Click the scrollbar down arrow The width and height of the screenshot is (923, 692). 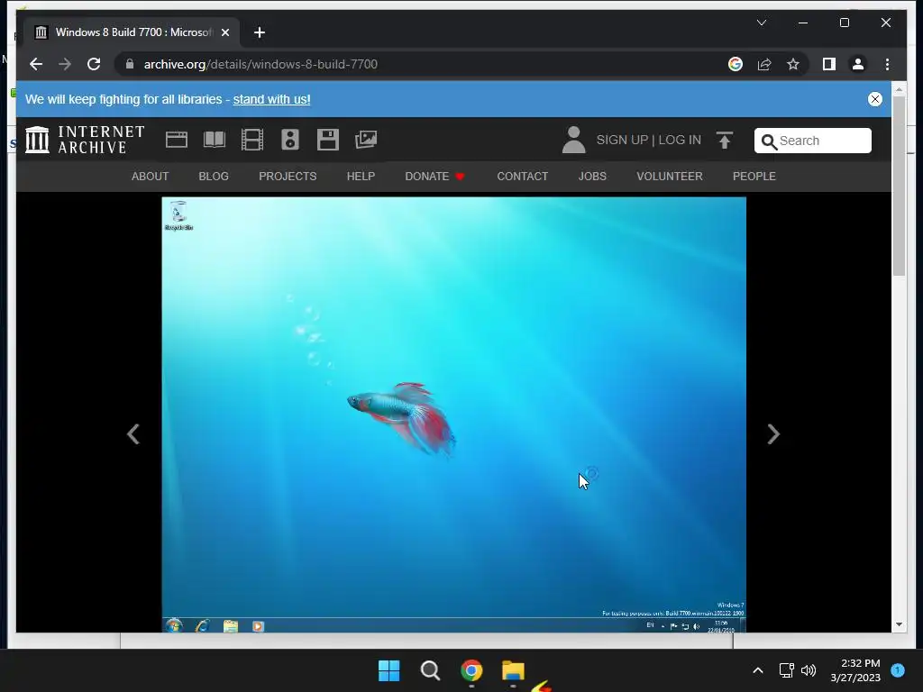tap(899, 624)
